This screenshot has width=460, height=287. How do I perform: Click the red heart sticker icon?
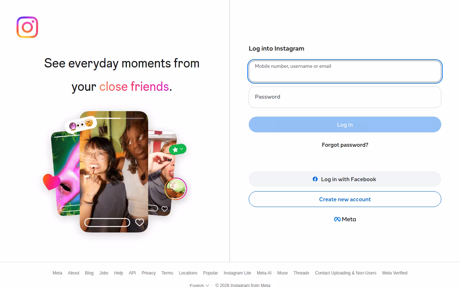(x=52, y=182)
